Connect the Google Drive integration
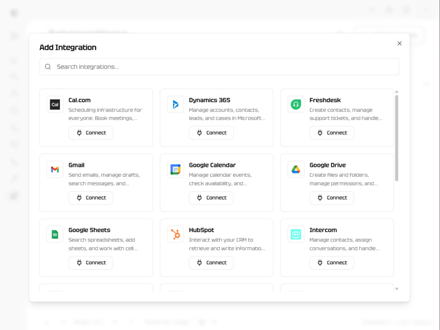The height and width of the screenshot is (330, 440). (332, 198)
